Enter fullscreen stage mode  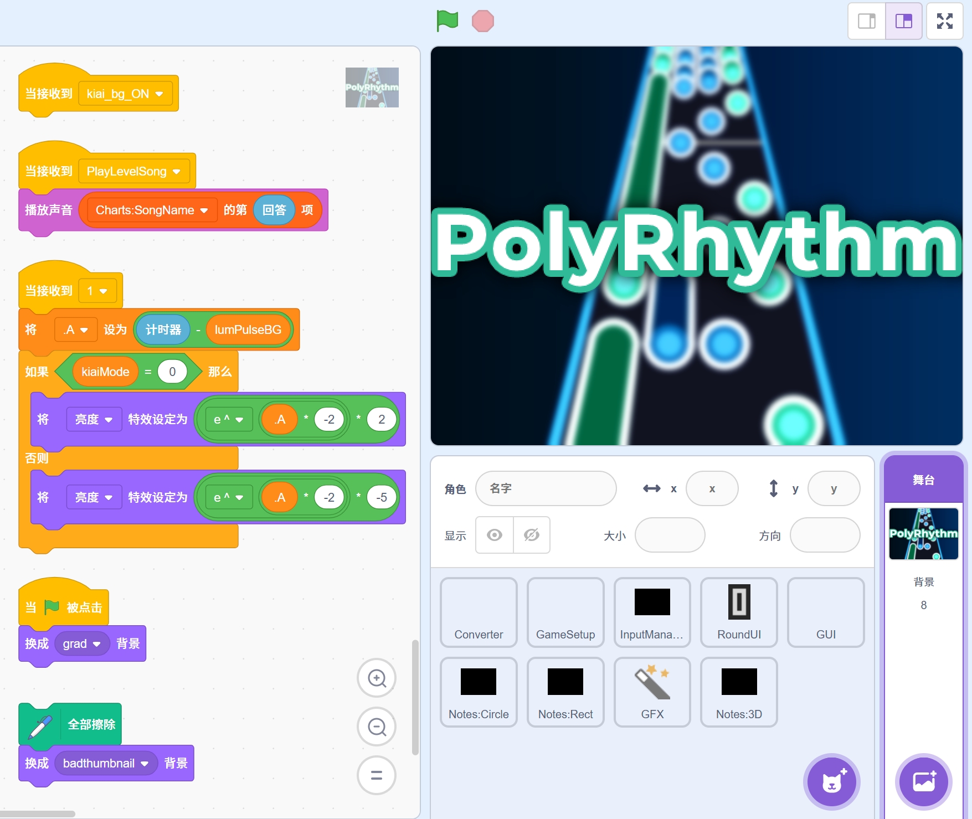coord(944,21)
